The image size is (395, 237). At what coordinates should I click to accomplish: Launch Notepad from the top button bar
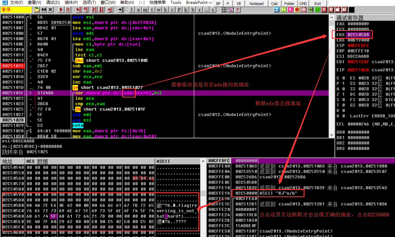[x=256, y=4]
